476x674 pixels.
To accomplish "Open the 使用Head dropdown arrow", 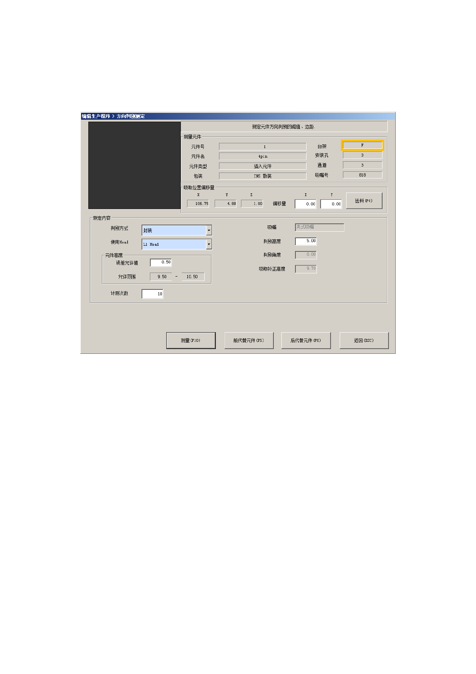I will [209, 244].
